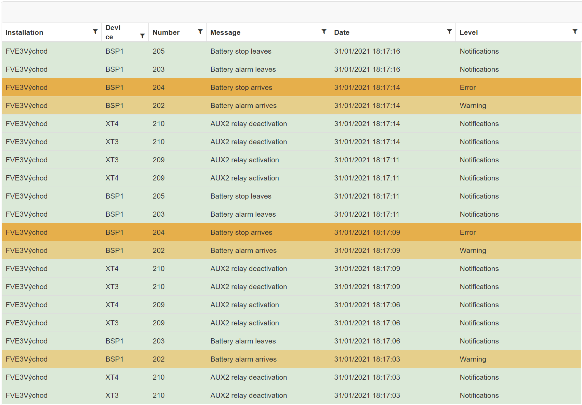Viewport: 582px width, 405px height.
Task: Click the Device column filter icon
Action: (142, 36)
